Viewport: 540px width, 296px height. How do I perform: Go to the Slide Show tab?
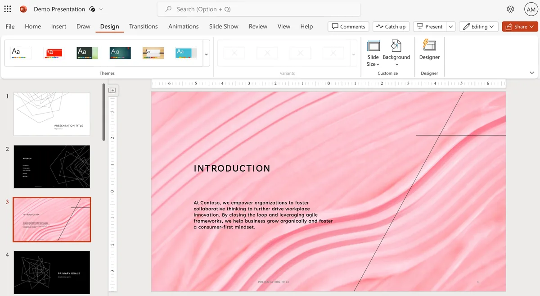[x=224, y=27]
